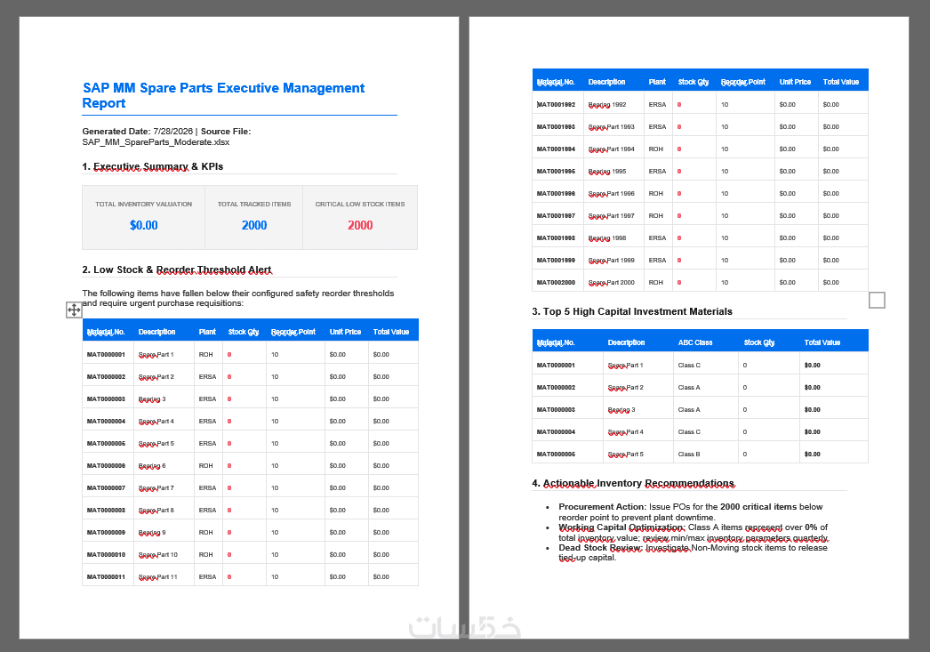Click the Procurement Action bullet text

690,512
